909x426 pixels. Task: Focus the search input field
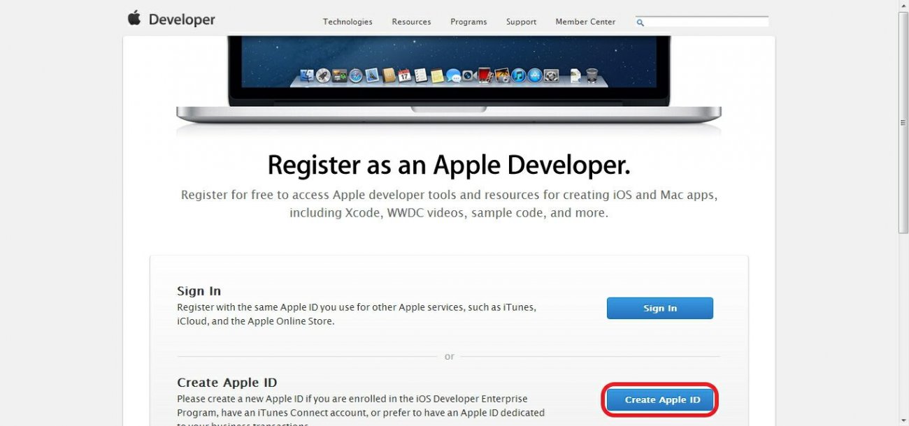(706, 22)
